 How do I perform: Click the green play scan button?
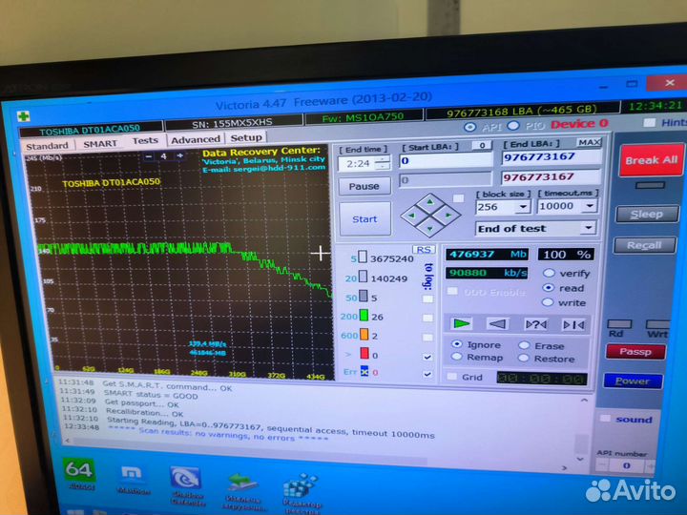pyautogui.click(x=462, y=323)
